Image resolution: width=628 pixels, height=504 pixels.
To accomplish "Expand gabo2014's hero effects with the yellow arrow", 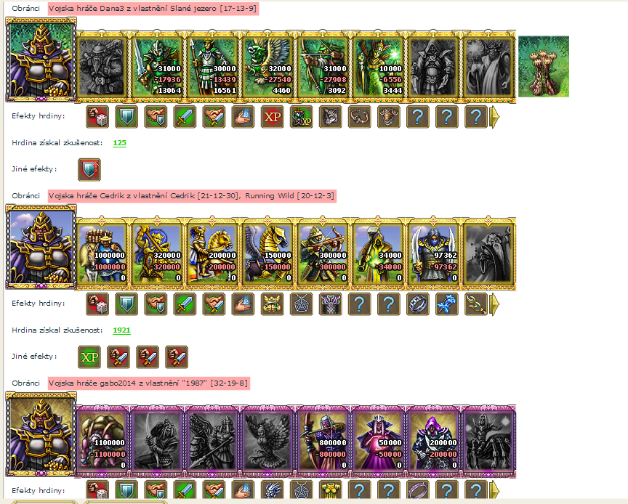I will pyautogui.click(x=495, y=489).
